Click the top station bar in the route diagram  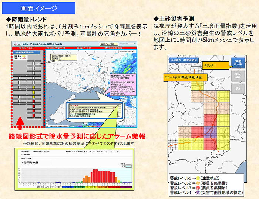34,61
